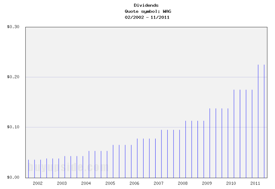Click the date range "02/2002 - 11/2011"
Viewport: 275px width, 189px height.
147,17
